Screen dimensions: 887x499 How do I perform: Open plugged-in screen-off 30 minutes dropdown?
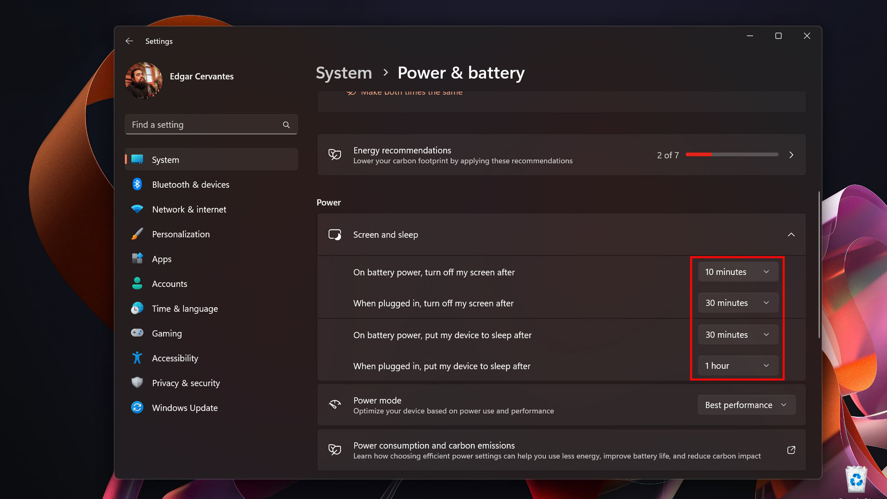coord(737,303)
